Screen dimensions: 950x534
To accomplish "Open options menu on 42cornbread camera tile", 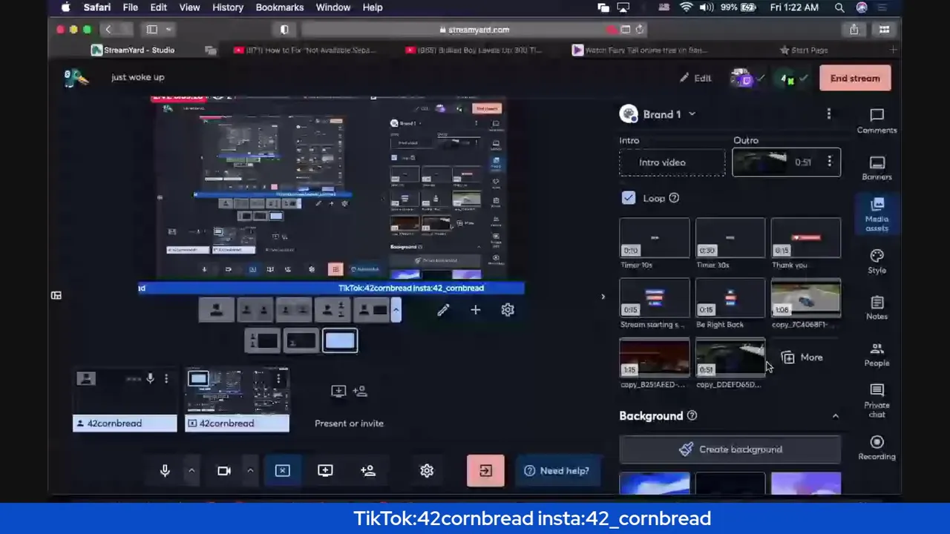I will 166,378.
